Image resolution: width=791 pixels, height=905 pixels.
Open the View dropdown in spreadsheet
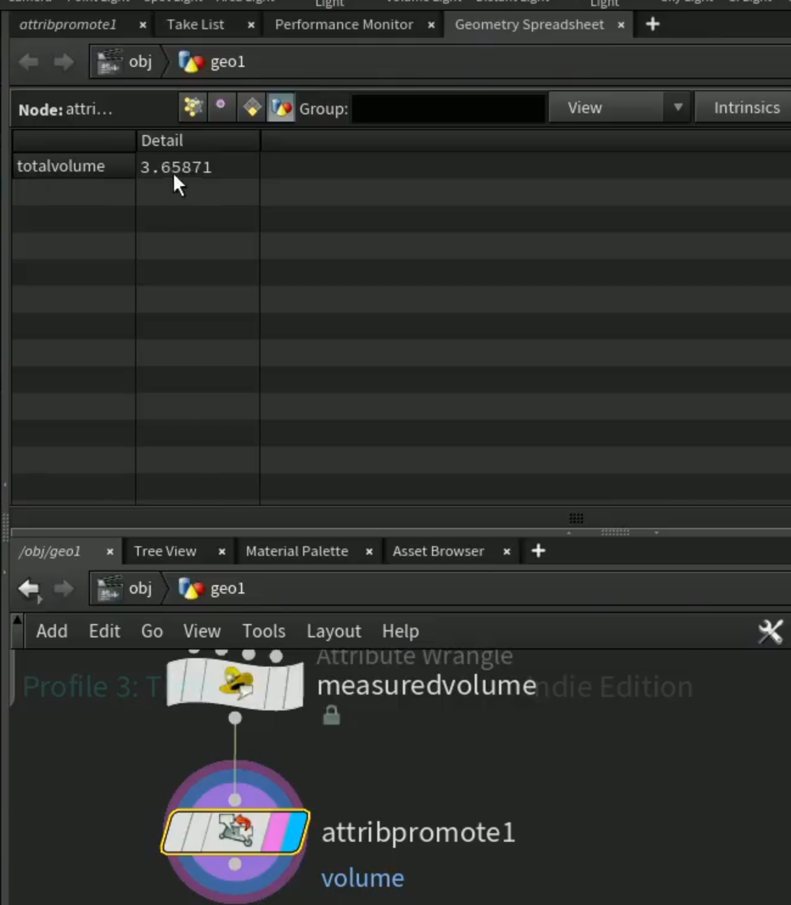(619, 108)
